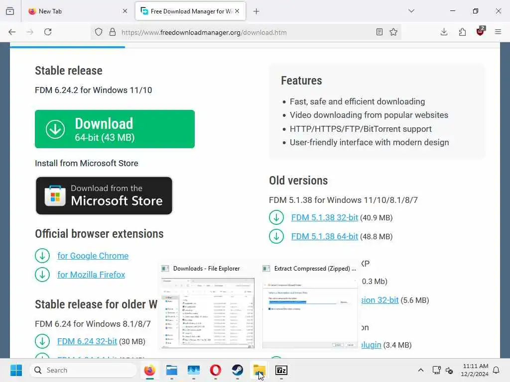
Task: Open the Firefox application menu
Action: (498, 32)
